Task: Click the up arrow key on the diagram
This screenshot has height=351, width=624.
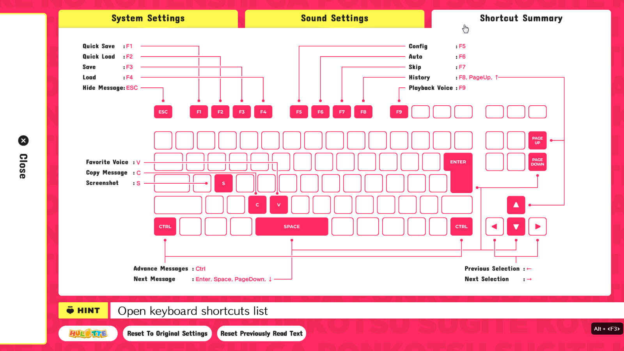Action: pyautogui.click(x=516, y=205)
